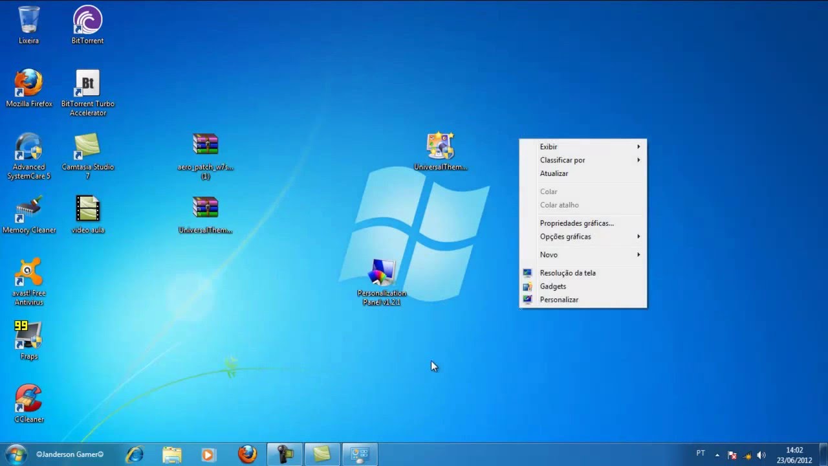This screenshot has width=828, height=466.
Task: Select the Mozilla Firefox desktop shortcut
Action: click(29, 89)
